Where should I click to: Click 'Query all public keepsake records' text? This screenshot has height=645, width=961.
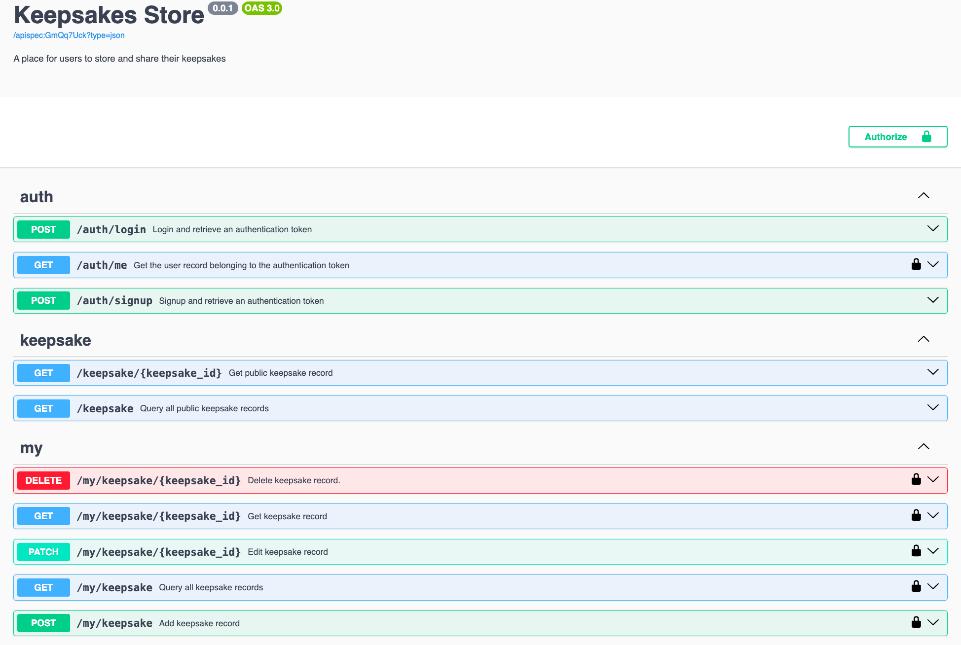(204, 408)
